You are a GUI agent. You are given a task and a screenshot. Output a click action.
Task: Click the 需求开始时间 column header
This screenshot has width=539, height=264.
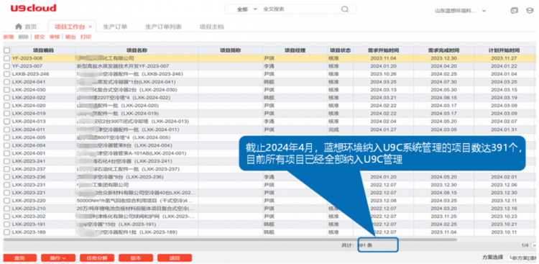383,50
